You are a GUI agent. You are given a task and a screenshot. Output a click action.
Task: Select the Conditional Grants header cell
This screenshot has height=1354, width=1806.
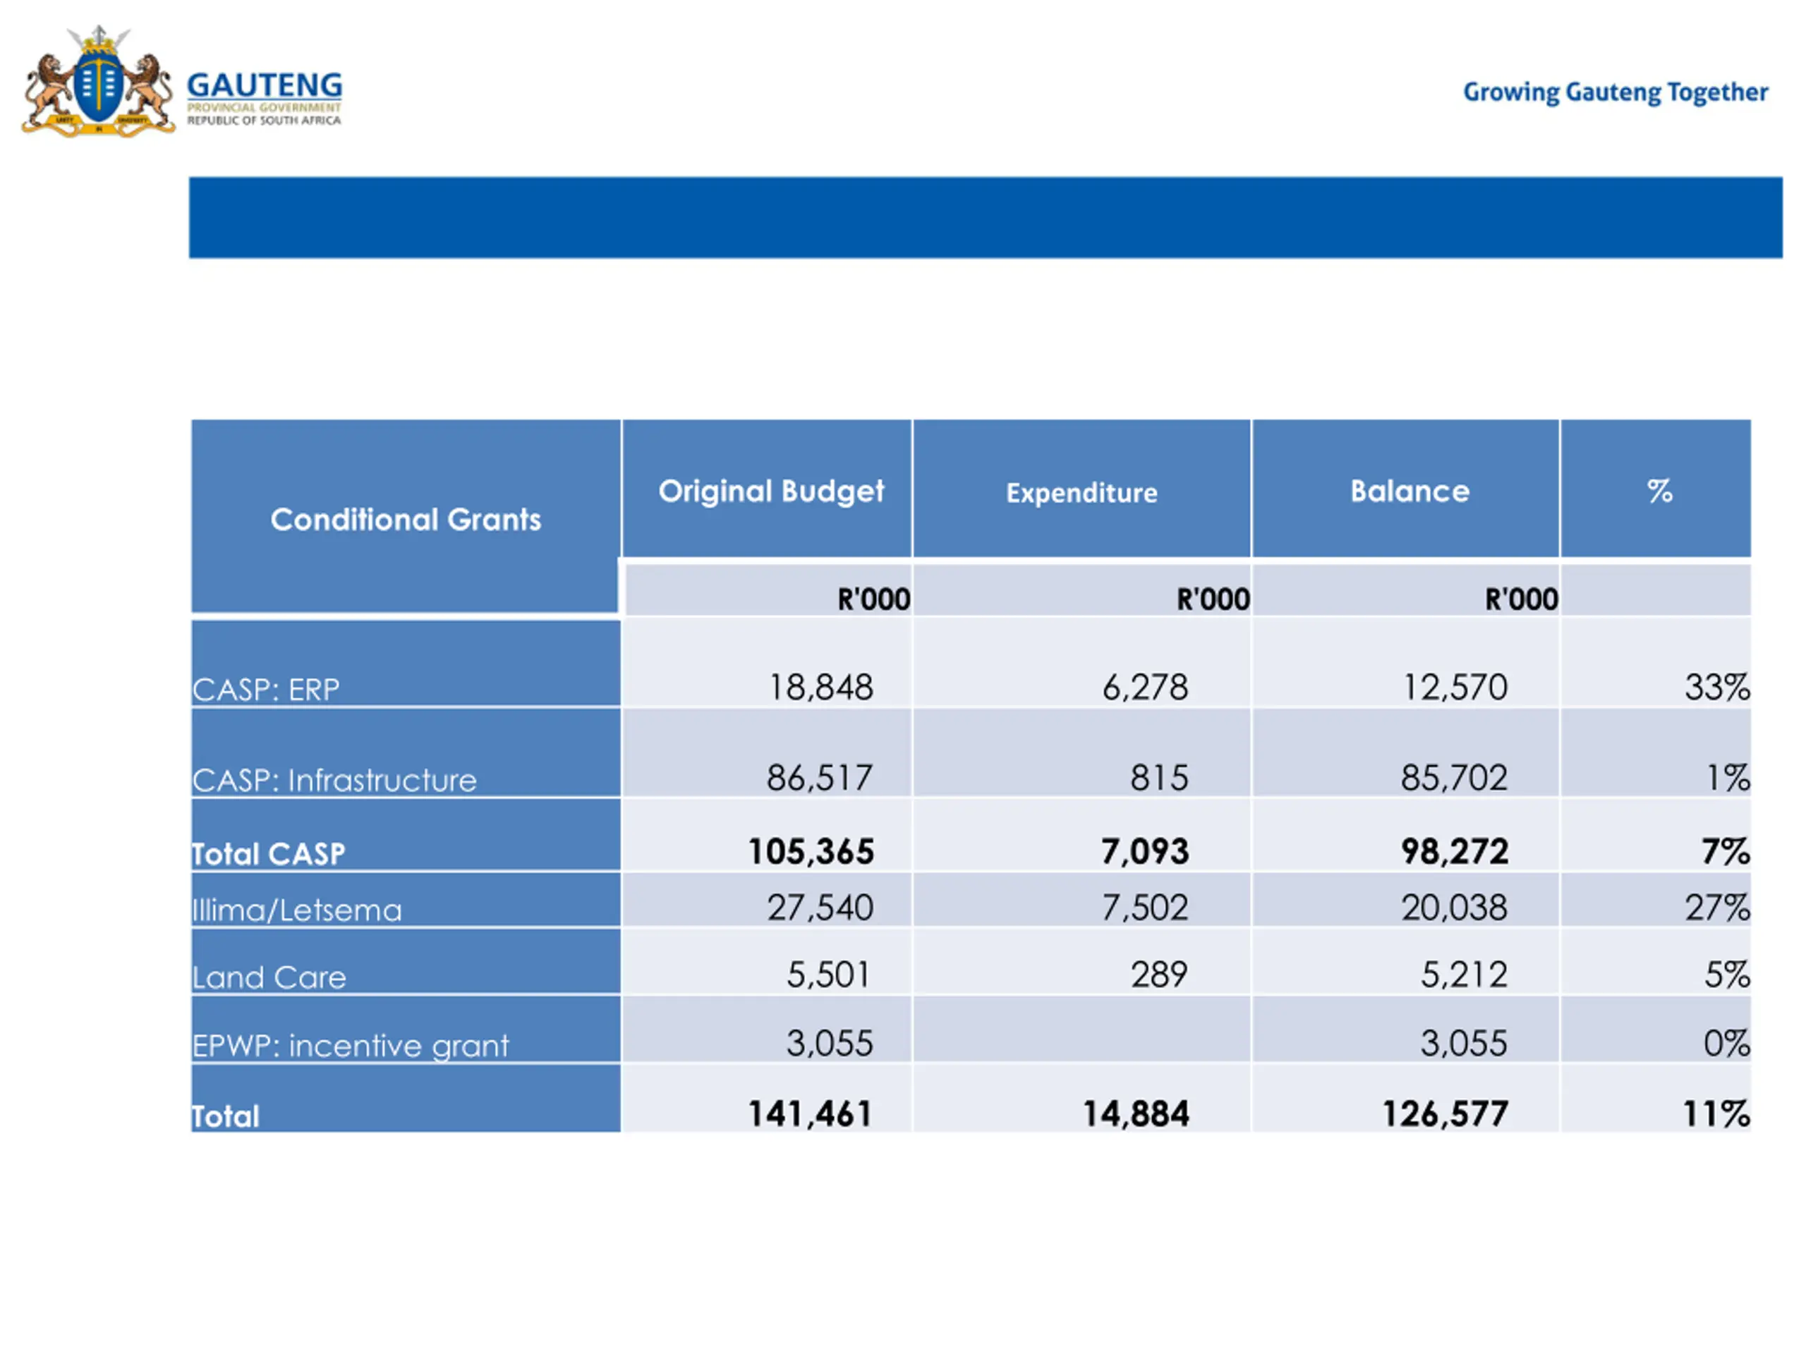tap(406, 516)
